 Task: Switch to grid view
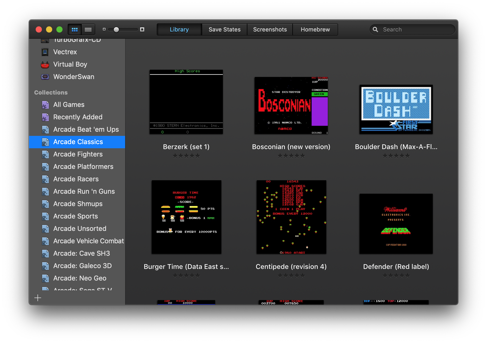(x=75, y=29)
